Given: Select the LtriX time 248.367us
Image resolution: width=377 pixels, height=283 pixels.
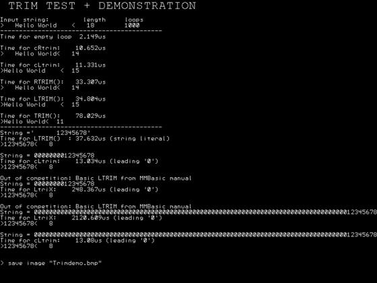Looking at the screenshot, I should click(88, 189).
